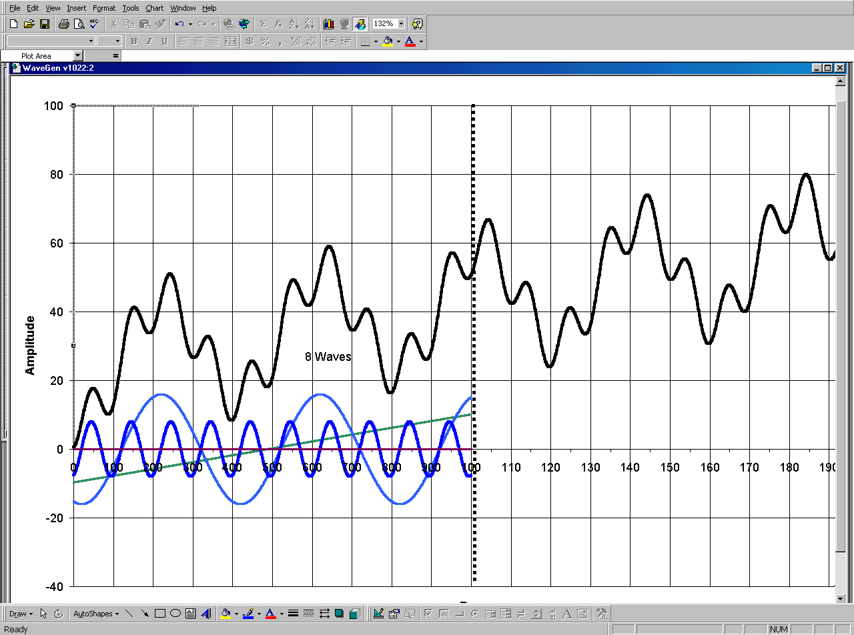Viewport: 854px width, 635px height.
Task: Choose the Free Rotate tool
Action: point(58,614)
